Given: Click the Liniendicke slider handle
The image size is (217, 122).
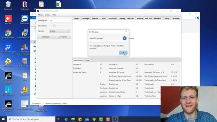Looking at the screenshot, I should pos(54,26).
